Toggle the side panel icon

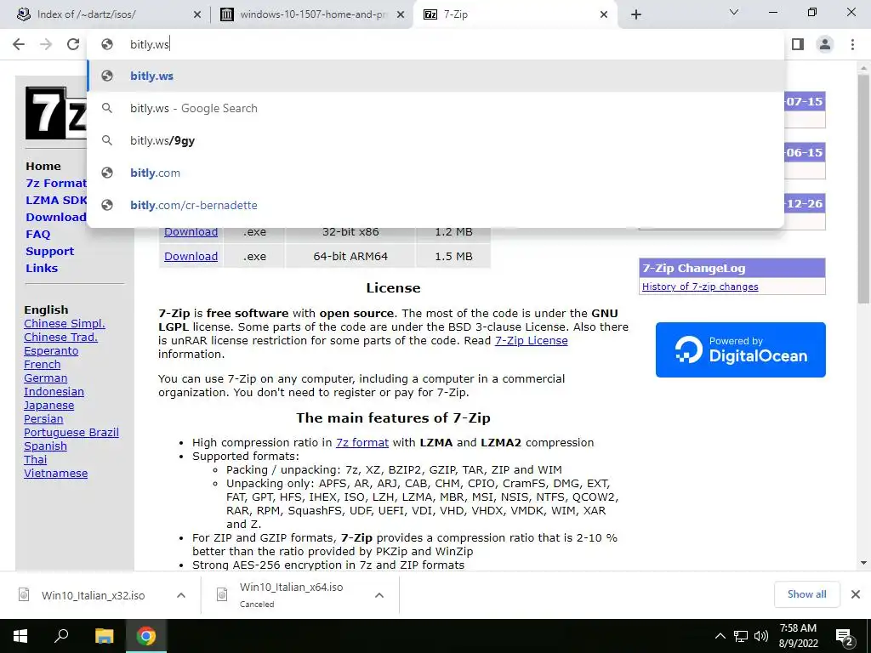click(x=798, y=44)
